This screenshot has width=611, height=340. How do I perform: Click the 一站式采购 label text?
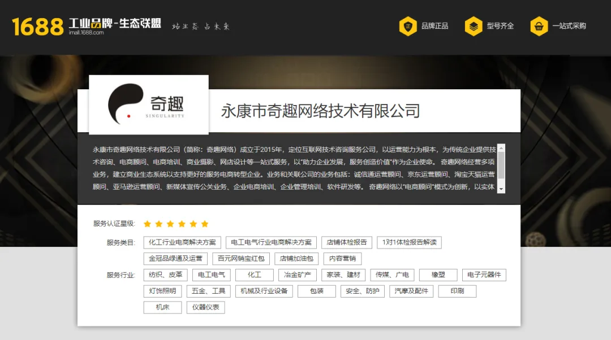click(x=569, y=26)
